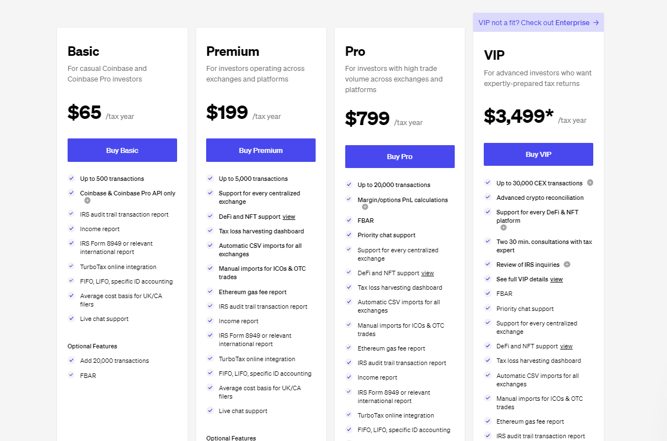
Task: Click plus icon under Margin/options PnL calculations
Action: tap(365, 207)
